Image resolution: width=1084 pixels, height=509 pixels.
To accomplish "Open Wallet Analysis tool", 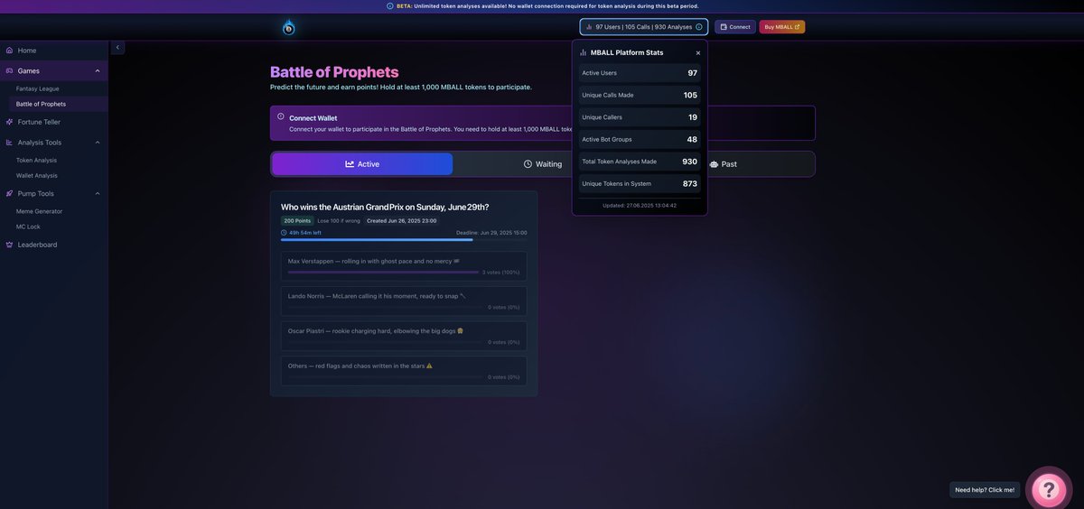I will tap(36, 176).
